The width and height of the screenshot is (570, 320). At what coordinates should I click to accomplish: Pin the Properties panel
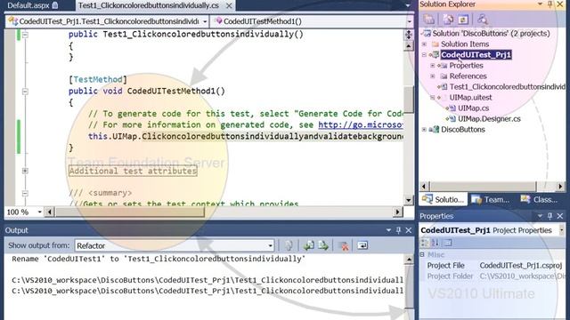(x=550, y=216)
